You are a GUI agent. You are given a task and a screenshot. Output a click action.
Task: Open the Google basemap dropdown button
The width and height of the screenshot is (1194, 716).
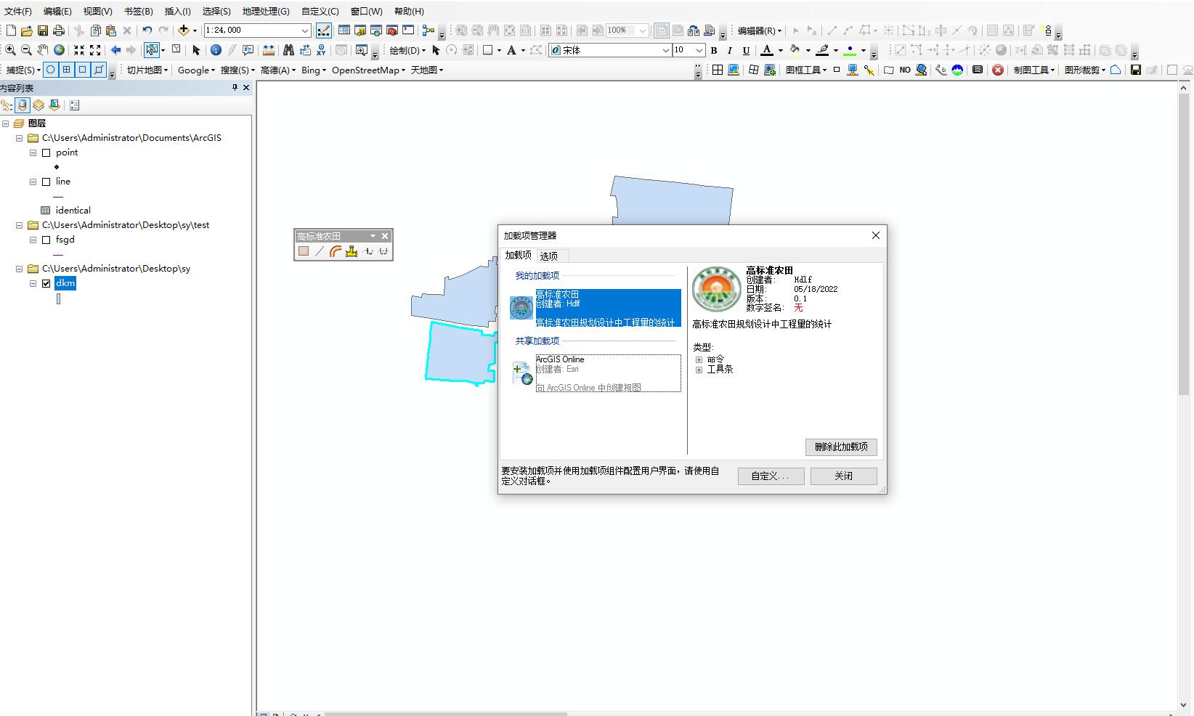click(196, 70)
